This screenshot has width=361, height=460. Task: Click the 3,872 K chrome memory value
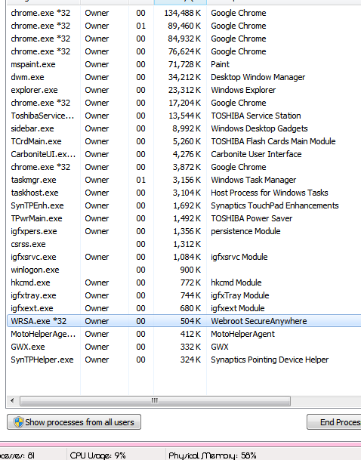click(187, 167)
